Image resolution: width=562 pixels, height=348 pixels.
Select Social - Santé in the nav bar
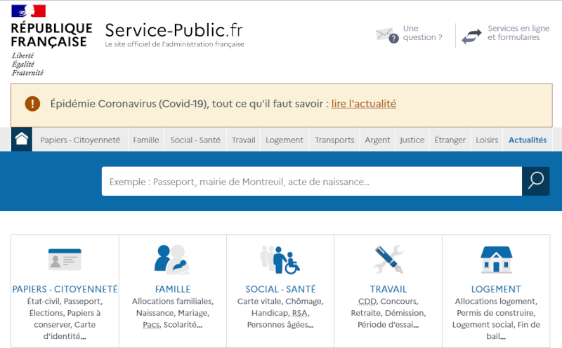click(195, 140)
